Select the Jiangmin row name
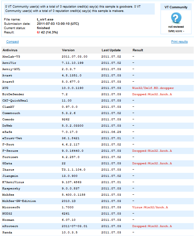Viewport: 194px width, 236px height. click(10, 176)
